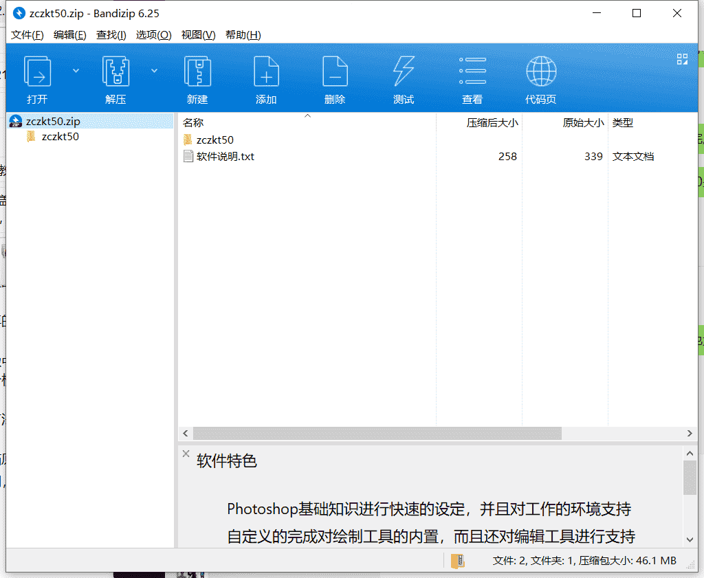The height and width of the screenshot is (578, 704).
Task: Open the 编辑(E) menu
Action: pyautogui.click(x=69, y=35)
